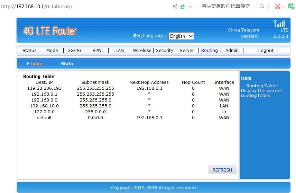Open the Wireless menu

click(142, 50)
